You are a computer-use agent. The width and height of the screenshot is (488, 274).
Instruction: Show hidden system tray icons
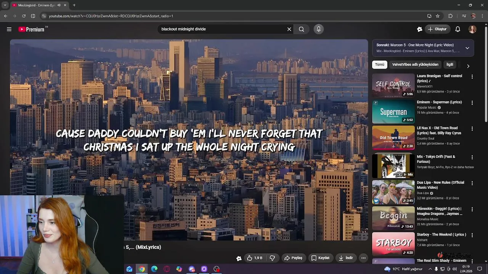pyautogui.click(x=430, y=269)
